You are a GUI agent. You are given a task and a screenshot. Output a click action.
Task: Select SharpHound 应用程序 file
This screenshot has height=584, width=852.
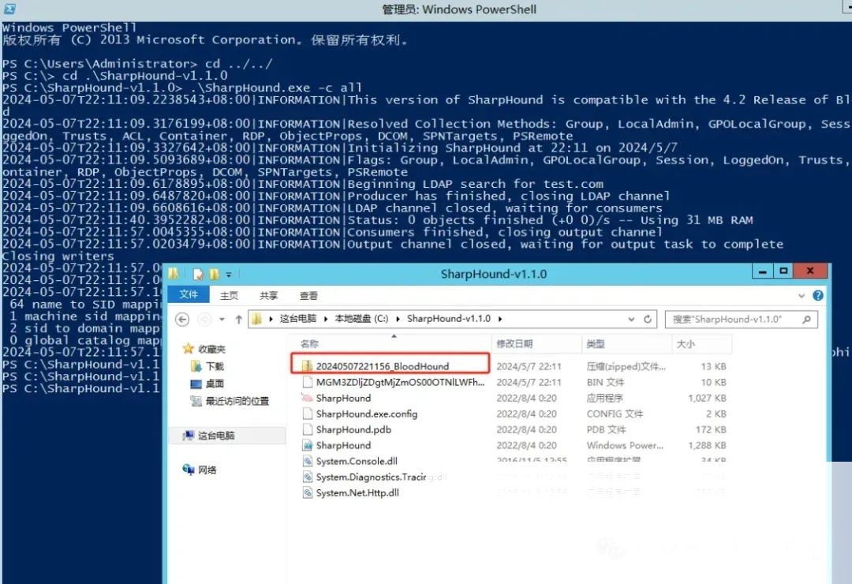[343, 398]
